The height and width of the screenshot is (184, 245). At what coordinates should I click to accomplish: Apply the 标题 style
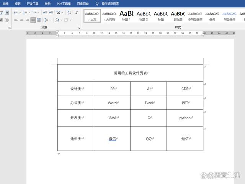coord(161,16)
